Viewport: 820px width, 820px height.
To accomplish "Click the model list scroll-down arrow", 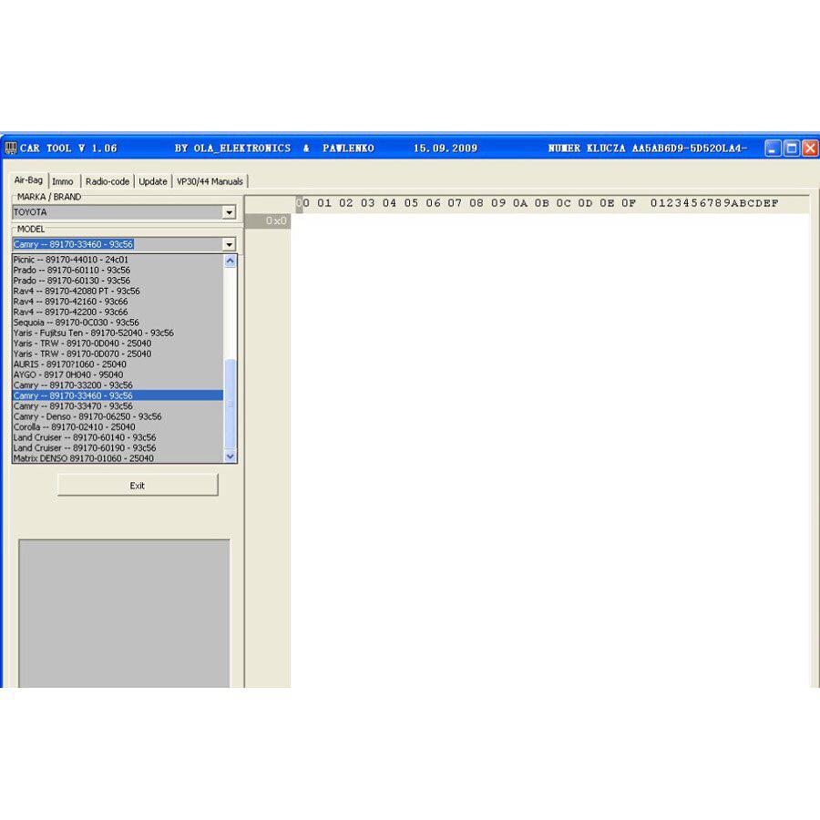I will point(231,456).
